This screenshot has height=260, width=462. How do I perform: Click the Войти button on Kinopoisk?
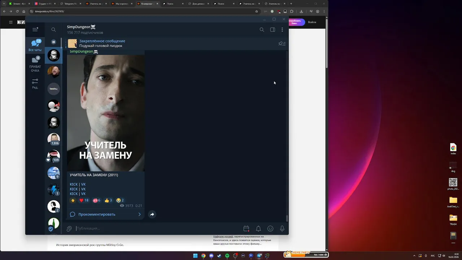(312, 22)
